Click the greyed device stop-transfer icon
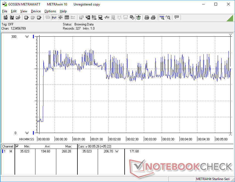The height and width of the screenshot is (182, 235). [33, 18]
